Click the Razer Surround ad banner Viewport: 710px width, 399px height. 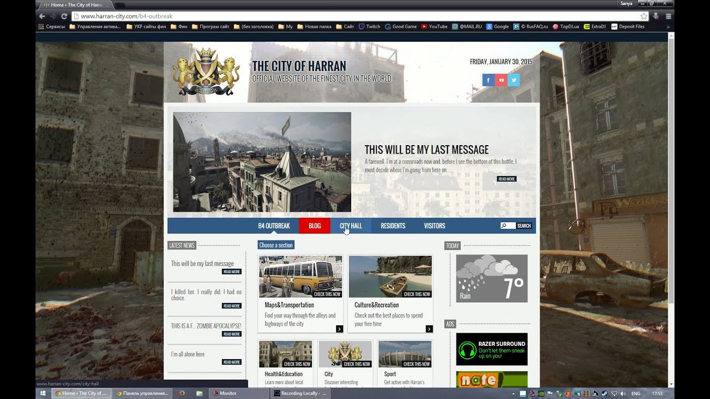click(491, 349)
